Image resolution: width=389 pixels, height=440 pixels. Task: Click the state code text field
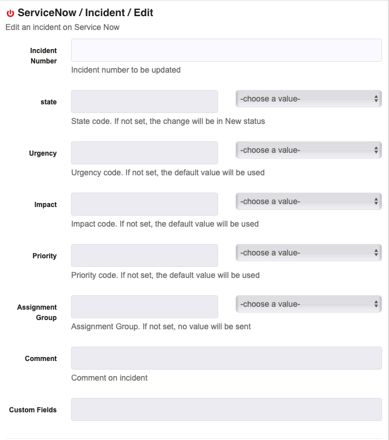144,101
